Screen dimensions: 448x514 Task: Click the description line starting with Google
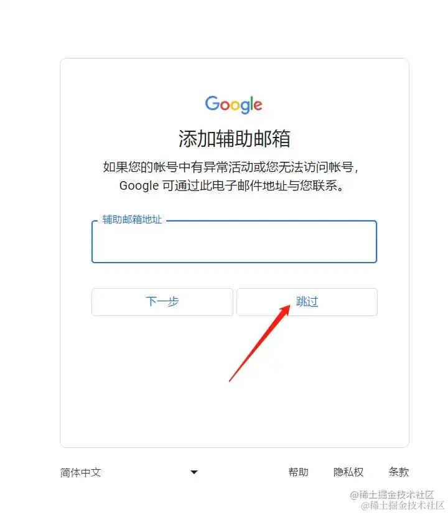point(231,185)
